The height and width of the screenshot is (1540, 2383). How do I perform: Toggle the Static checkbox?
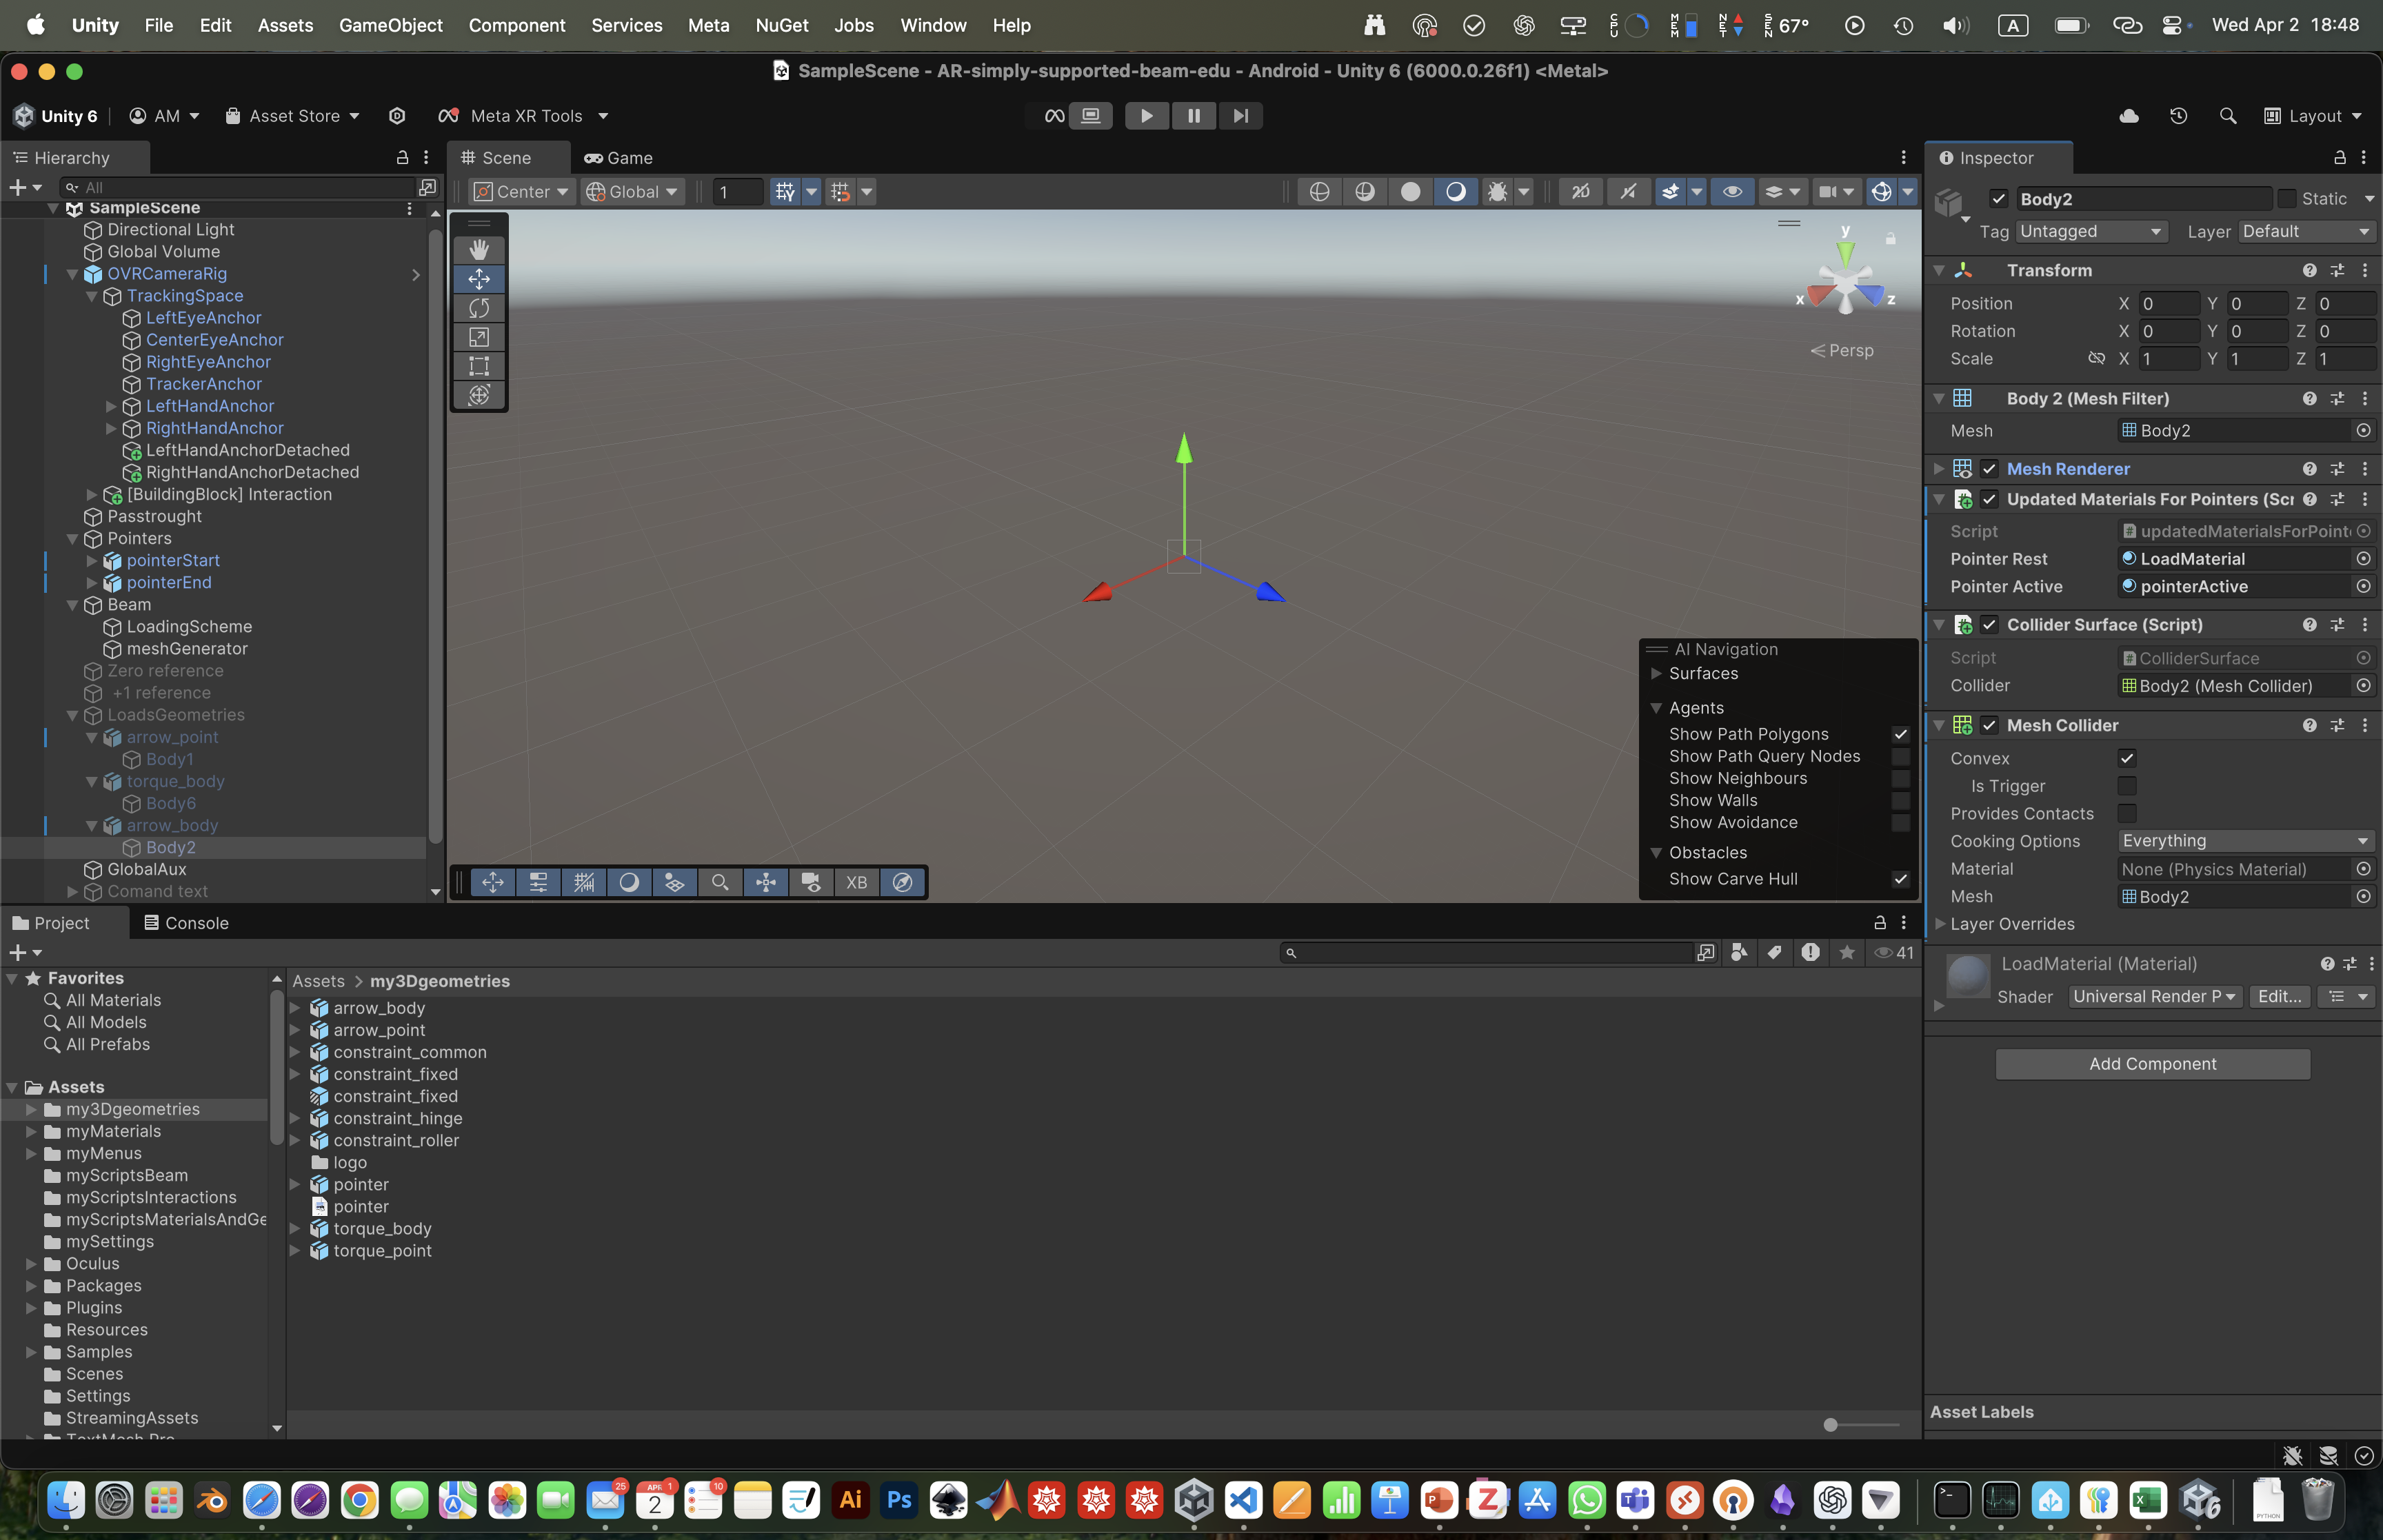click(2286, 198)
